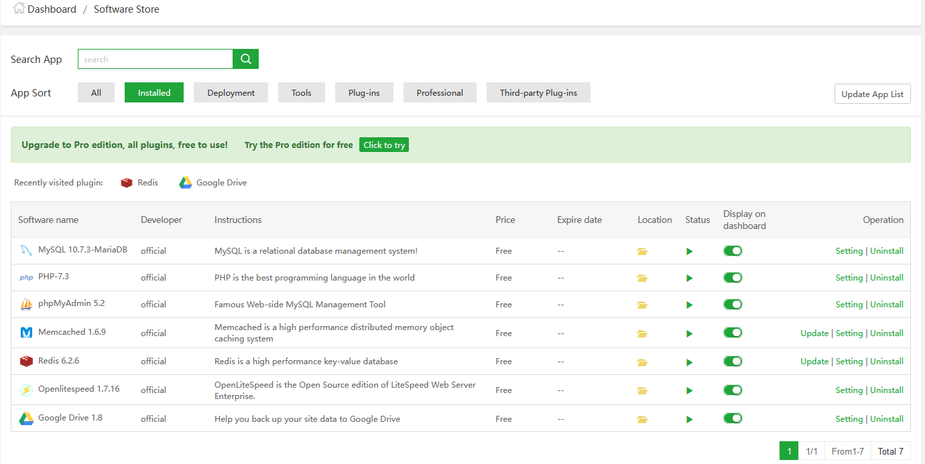Click the Redis row folder icon
925x464 pixels.
(x=642, y=362)
